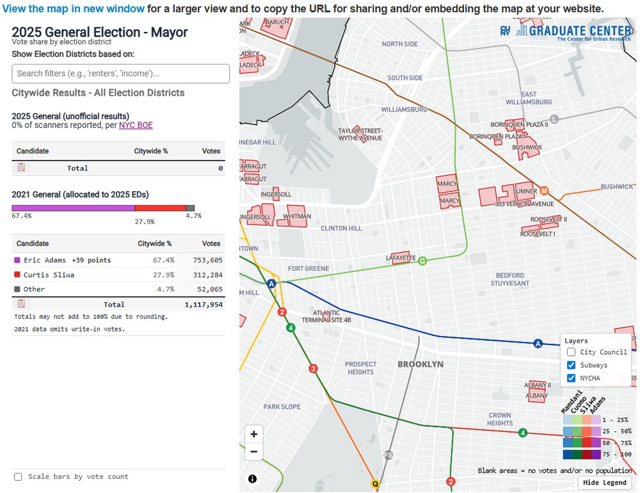
Task: Collapse the legend via Hide Legend
Action: [x=604, y=482]
